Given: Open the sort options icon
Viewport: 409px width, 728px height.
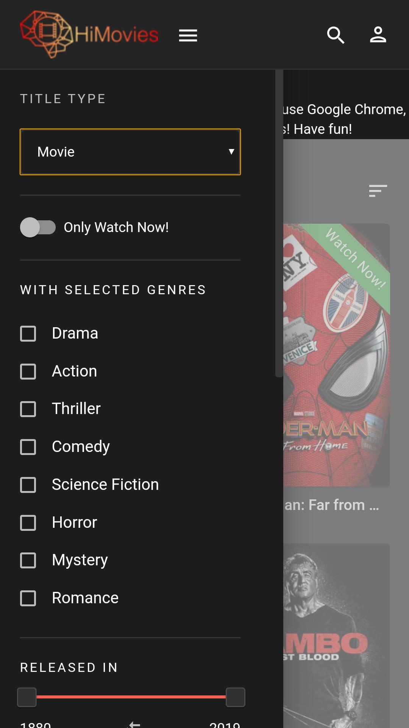Looking at the screenshot, I should click(378, 191).
